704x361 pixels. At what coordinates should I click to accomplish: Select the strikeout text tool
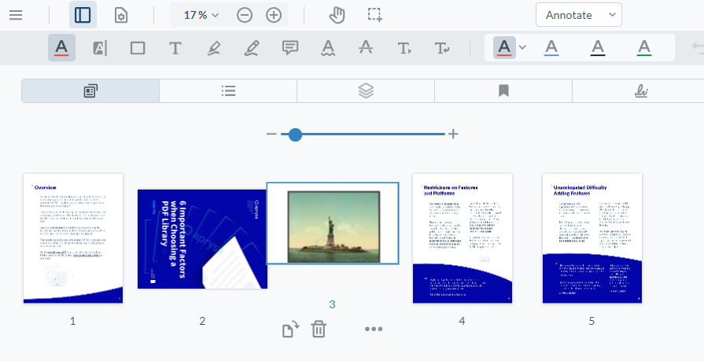(x=366, y=48)
